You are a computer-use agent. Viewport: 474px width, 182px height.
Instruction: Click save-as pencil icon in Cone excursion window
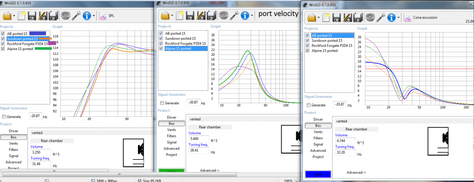(x=347, y=17)
